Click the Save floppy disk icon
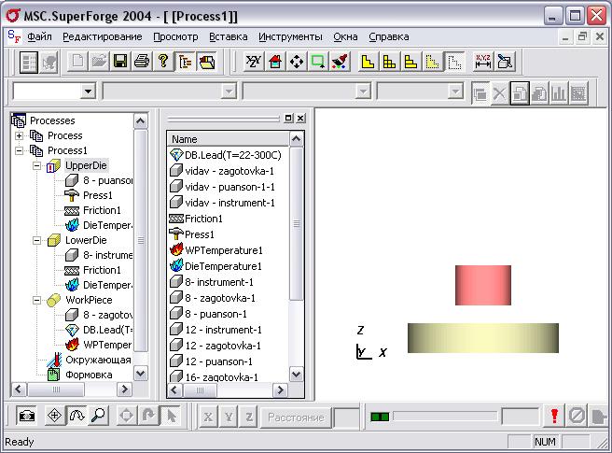The image size is (612, 453). tap(119, 62)
